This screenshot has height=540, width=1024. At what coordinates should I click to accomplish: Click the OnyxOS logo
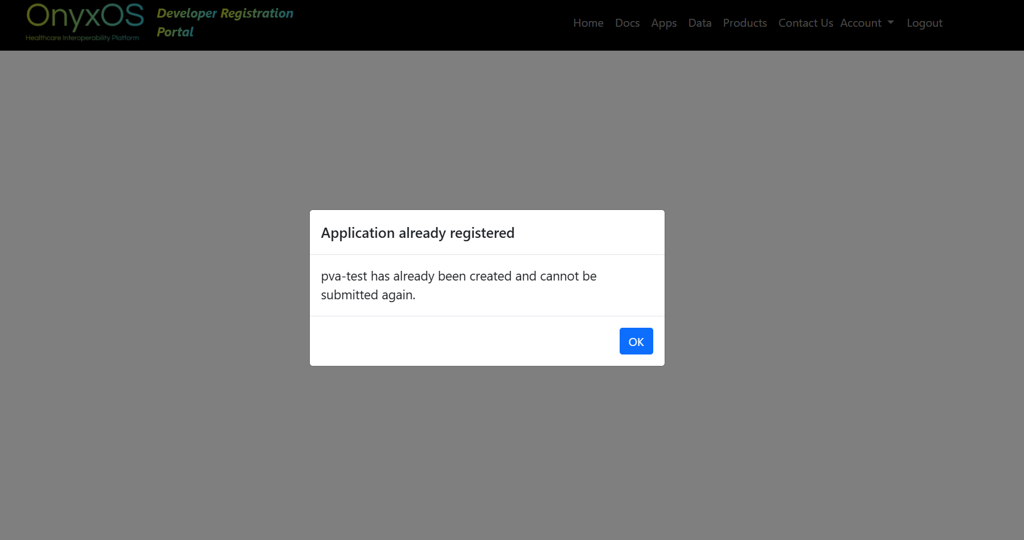pos(85,23)
